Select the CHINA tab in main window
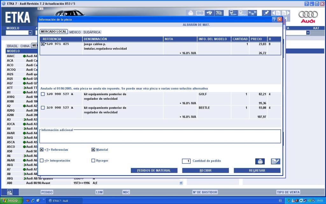 pos(25,46)
